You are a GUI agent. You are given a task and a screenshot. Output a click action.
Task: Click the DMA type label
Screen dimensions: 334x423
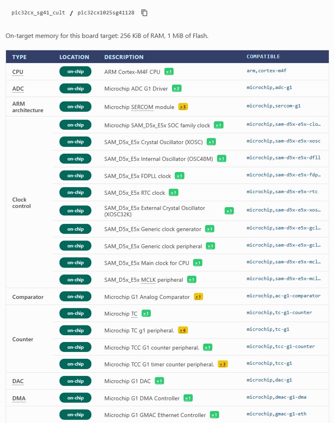pos(19,398)
